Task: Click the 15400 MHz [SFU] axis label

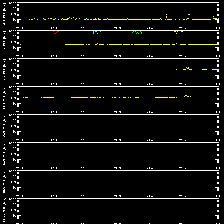Action: click(4, 210)
